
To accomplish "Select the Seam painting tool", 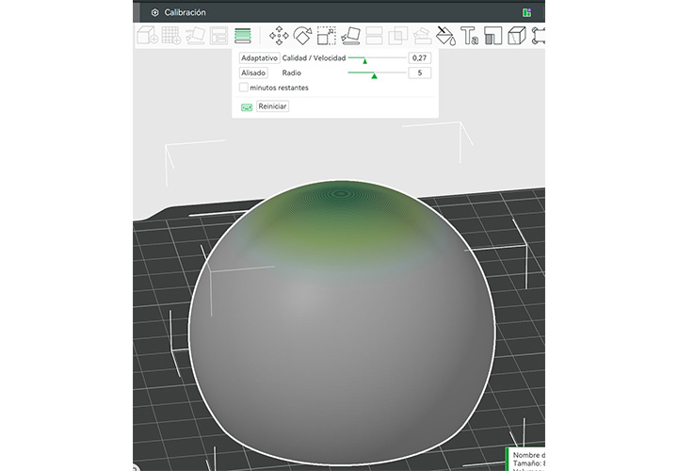I will (x=492, y=36).
